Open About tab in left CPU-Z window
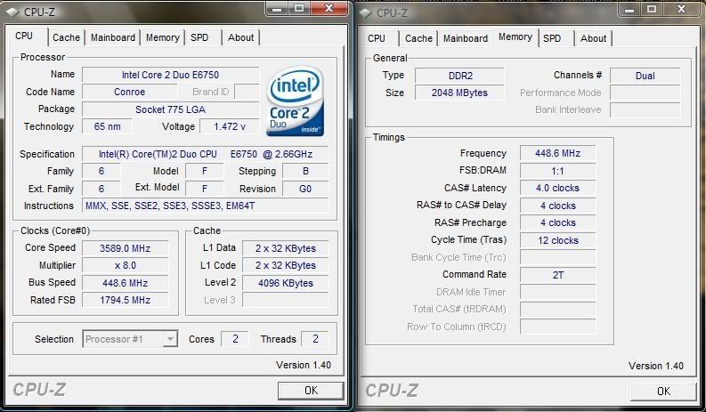Viewport: 706px width, 412px height. pyautogui.click(x=241, y=38)
